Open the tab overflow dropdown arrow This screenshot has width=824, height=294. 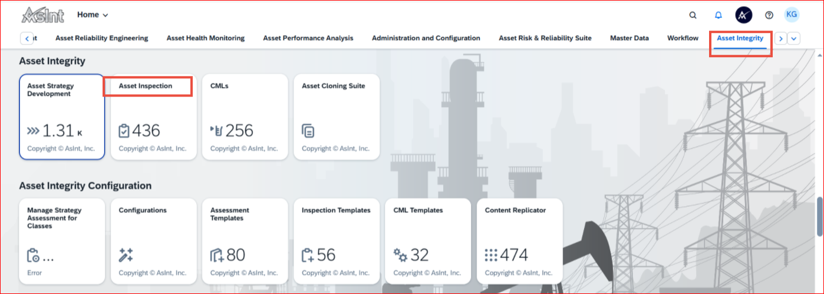(794, 38)
